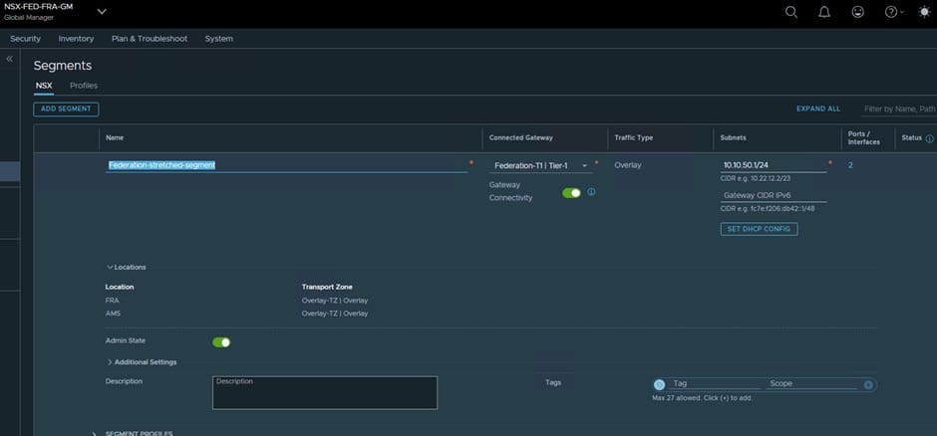
Task: Click the Gateway CIDR IPv6 field
Action: (x=774, y=195)
